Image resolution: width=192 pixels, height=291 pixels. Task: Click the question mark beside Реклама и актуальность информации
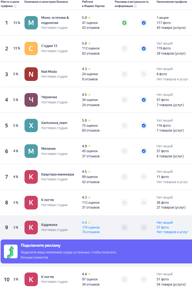coord(135,6)
